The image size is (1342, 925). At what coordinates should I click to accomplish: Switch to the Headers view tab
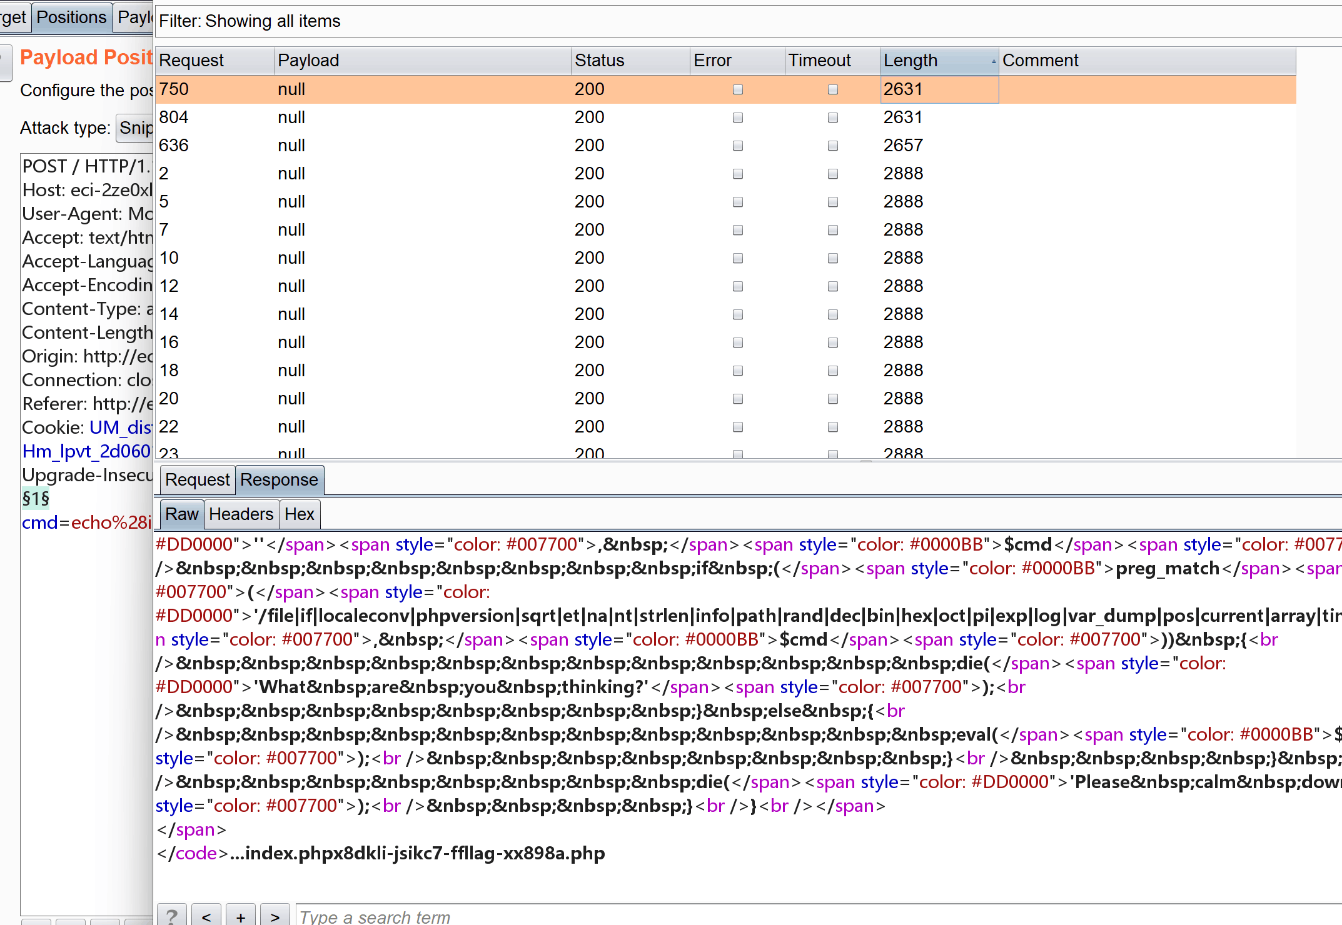(241, 514)
